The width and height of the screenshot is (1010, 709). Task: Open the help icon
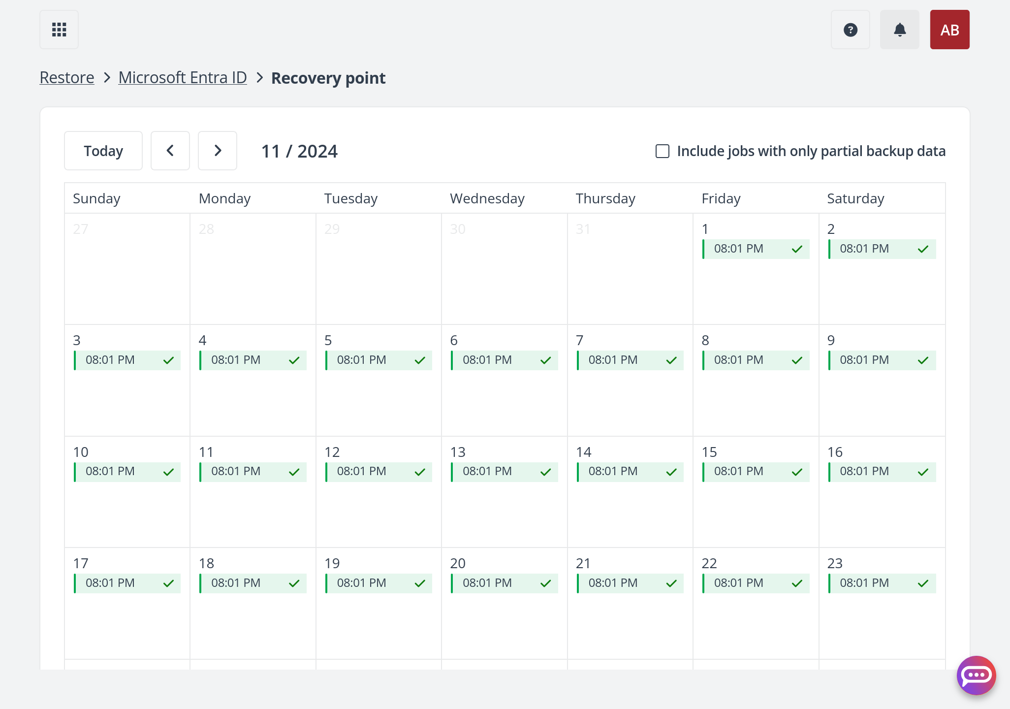coord(851,30)
